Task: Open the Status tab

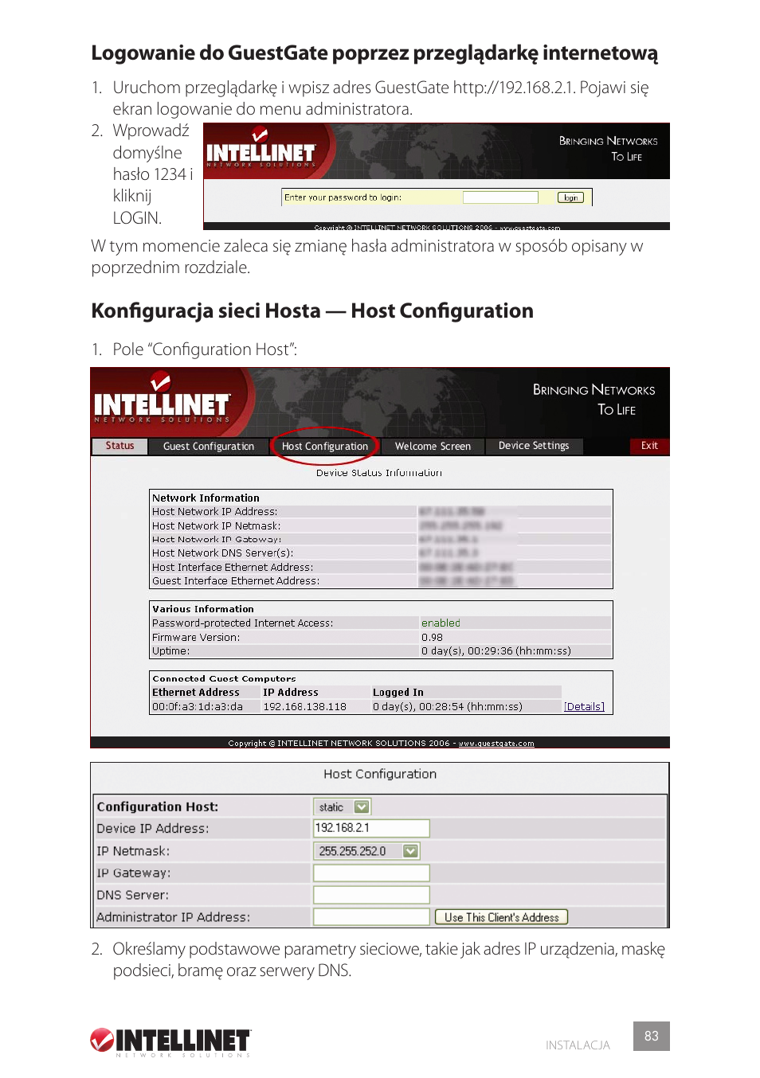Action: pyautogui.click(x=119, y=446)
